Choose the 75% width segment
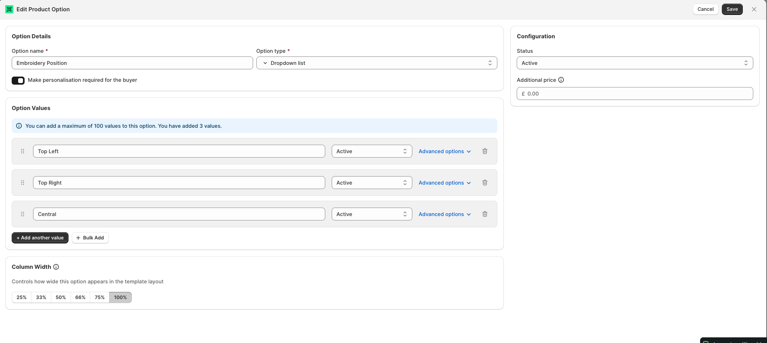Viewport: 767px width, 343px height. point(100,297)
